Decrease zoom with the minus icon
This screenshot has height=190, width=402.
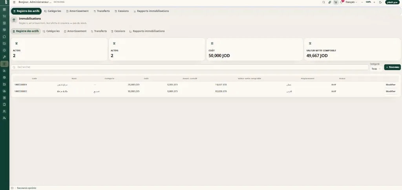coord(362,2)
